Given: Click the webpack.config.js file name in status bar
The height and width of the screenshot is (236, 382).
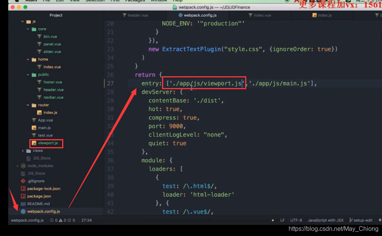Looking at the screenshot, I should tap(27, 220).
